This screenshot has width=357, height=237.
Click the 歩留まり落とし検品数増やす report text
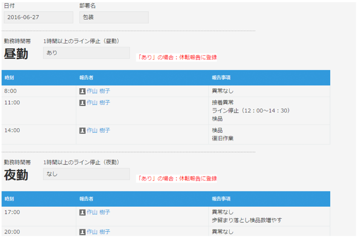[x=247, y=220]
